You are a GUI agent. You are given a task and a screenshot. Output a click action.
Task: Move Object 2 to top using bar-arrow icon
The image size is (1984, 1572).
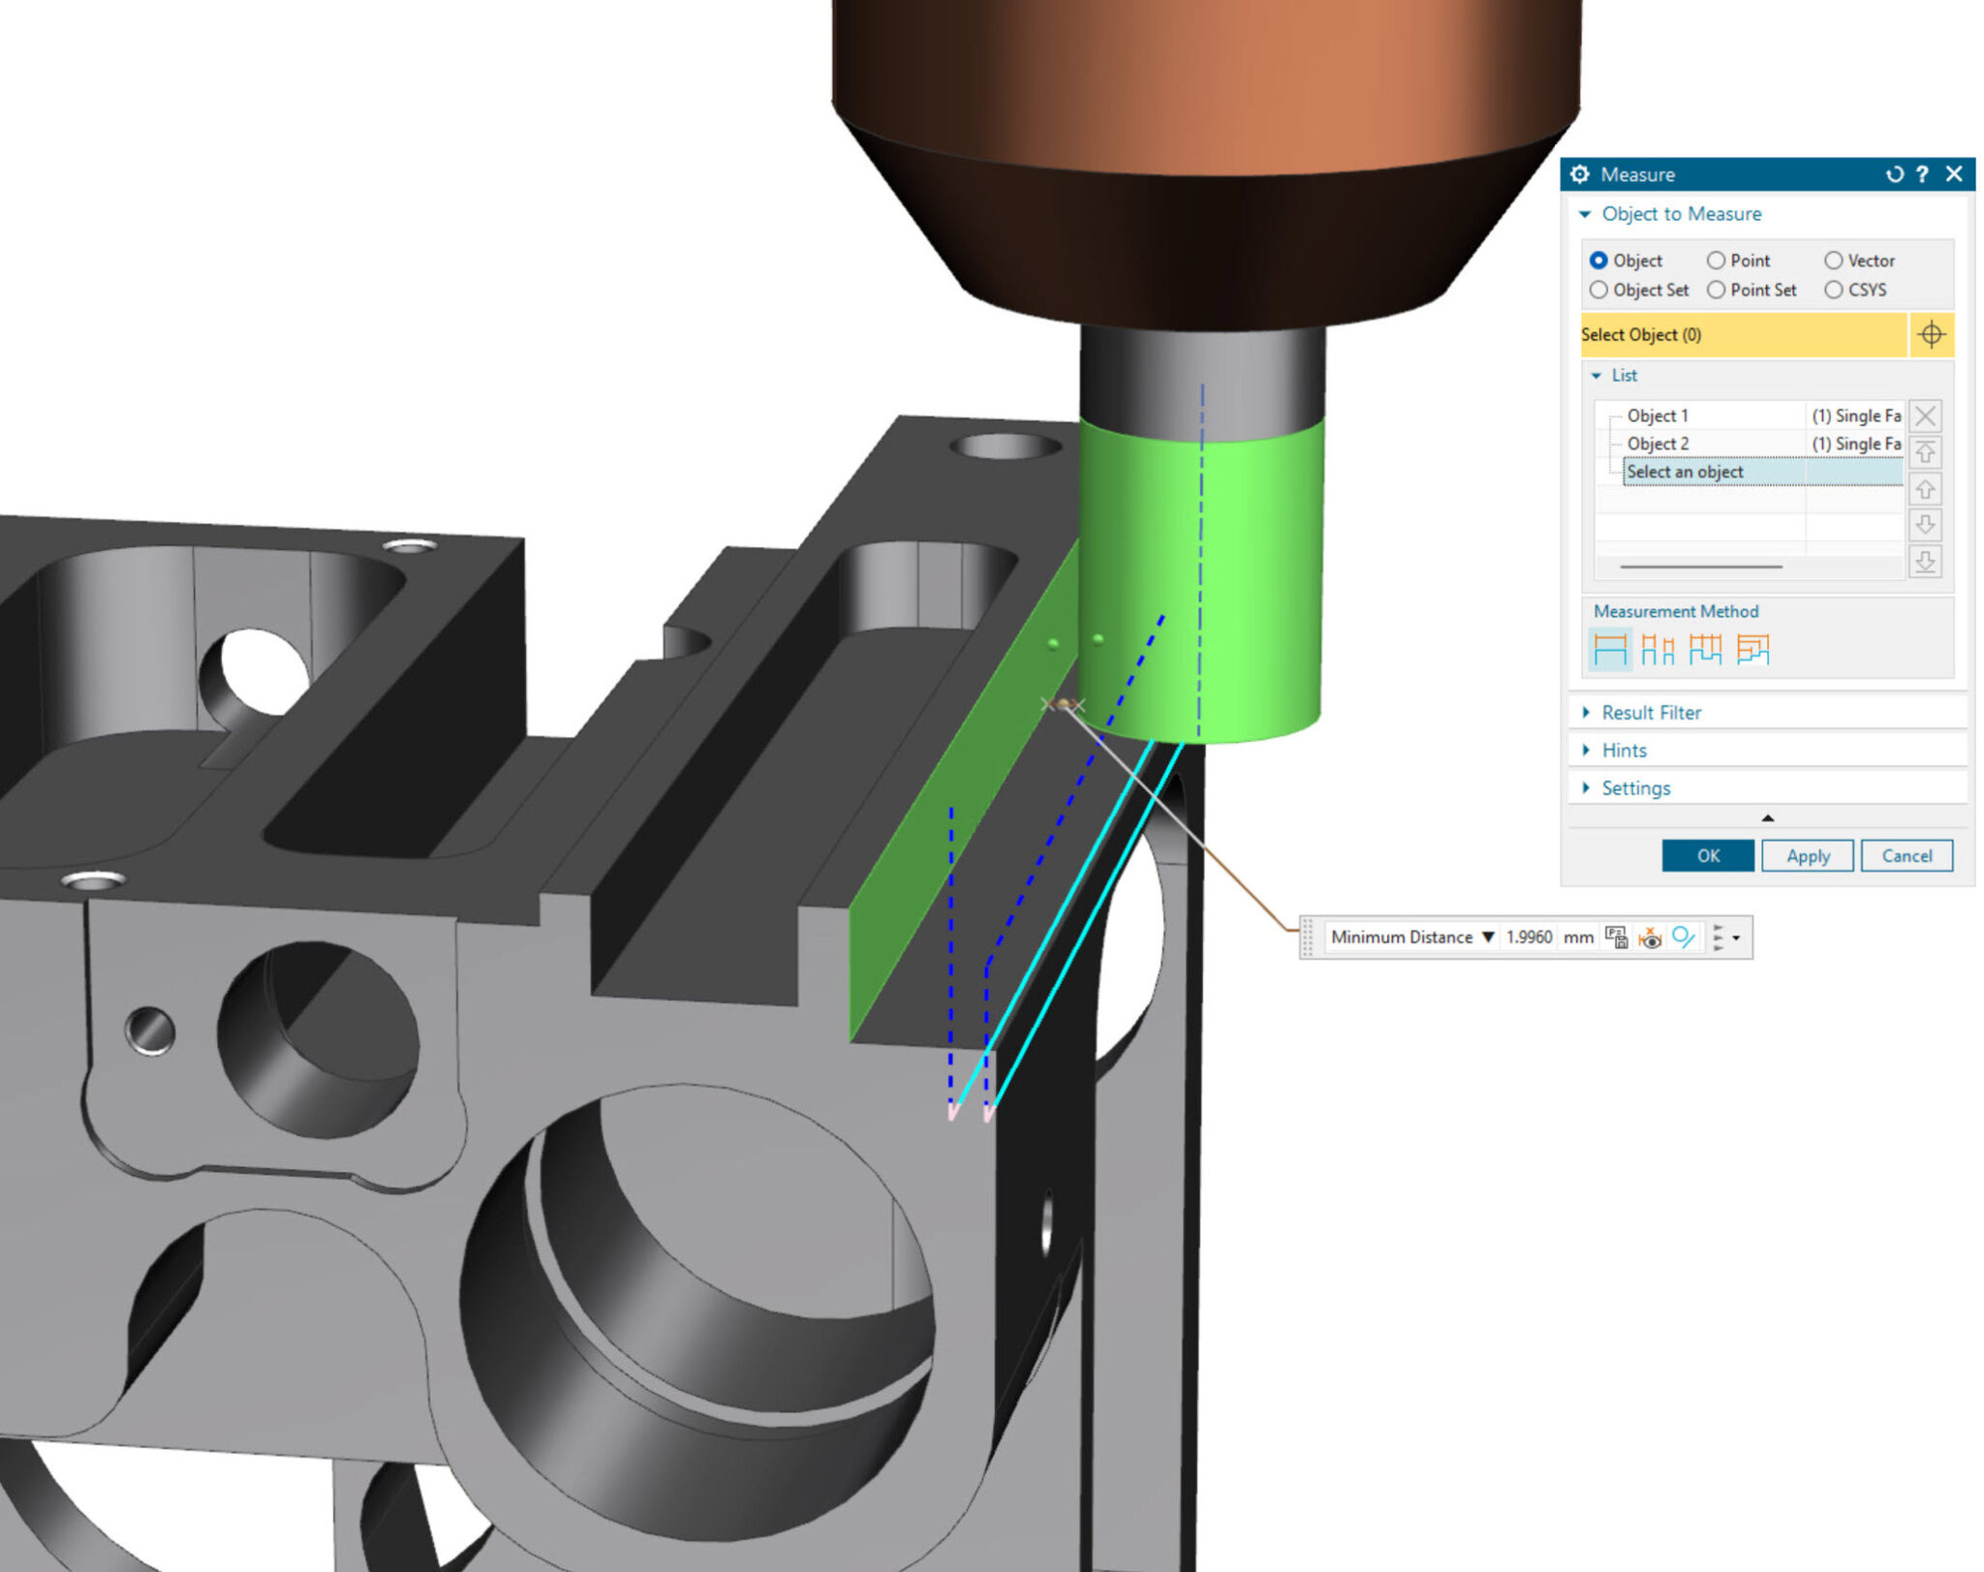click(1927, 452)
